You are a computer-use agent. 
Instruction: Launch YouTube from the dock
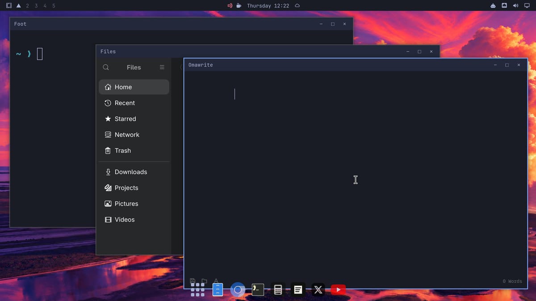point(338,290)
